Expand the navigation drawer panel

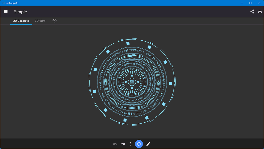6,11
